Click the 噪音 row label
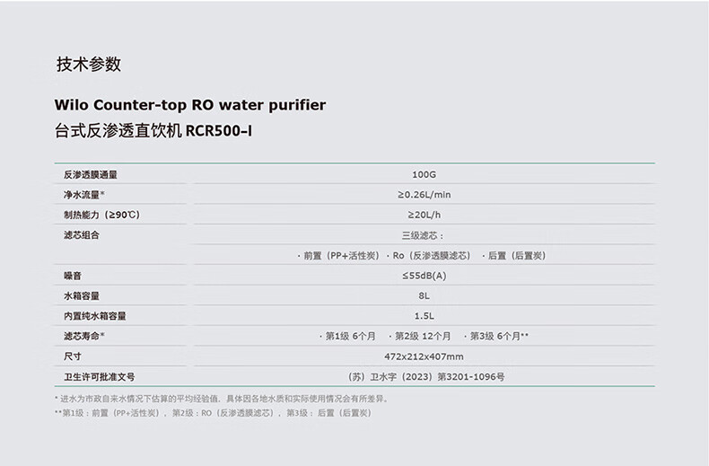709x466 pixels. tap(73, 276)
